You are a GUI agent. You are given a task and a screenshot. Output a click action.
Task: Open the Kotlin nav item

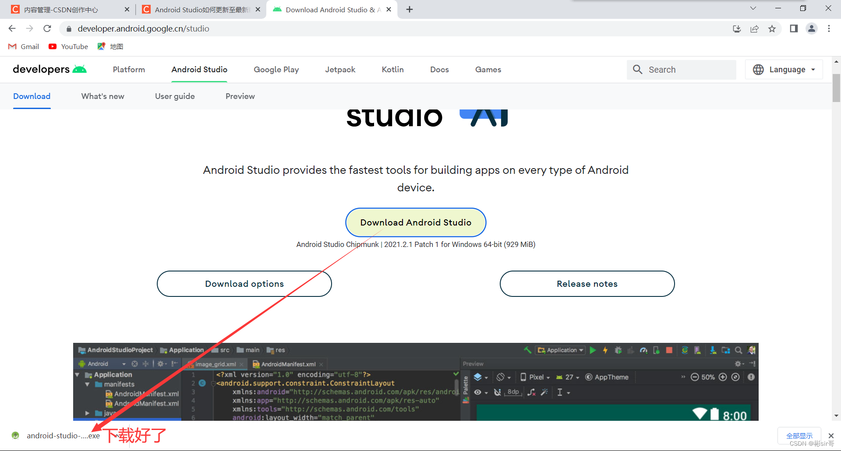click(x=392, y=70)
